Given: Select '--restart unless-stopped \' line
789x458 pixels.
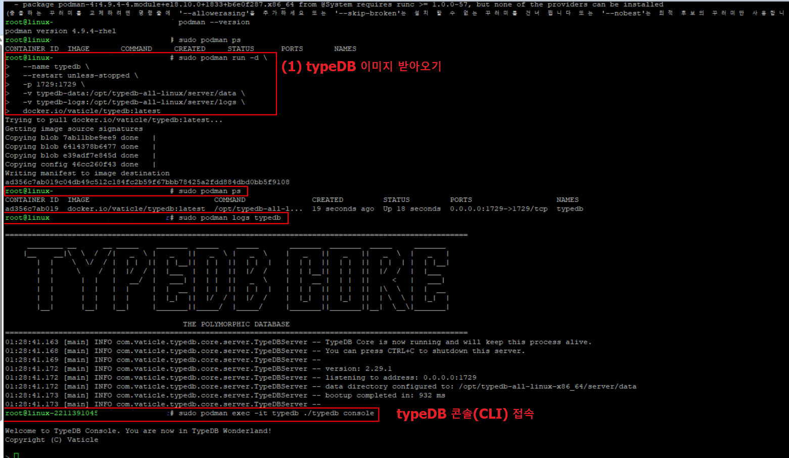Looking at the screenshot, I should coord(80,76).
